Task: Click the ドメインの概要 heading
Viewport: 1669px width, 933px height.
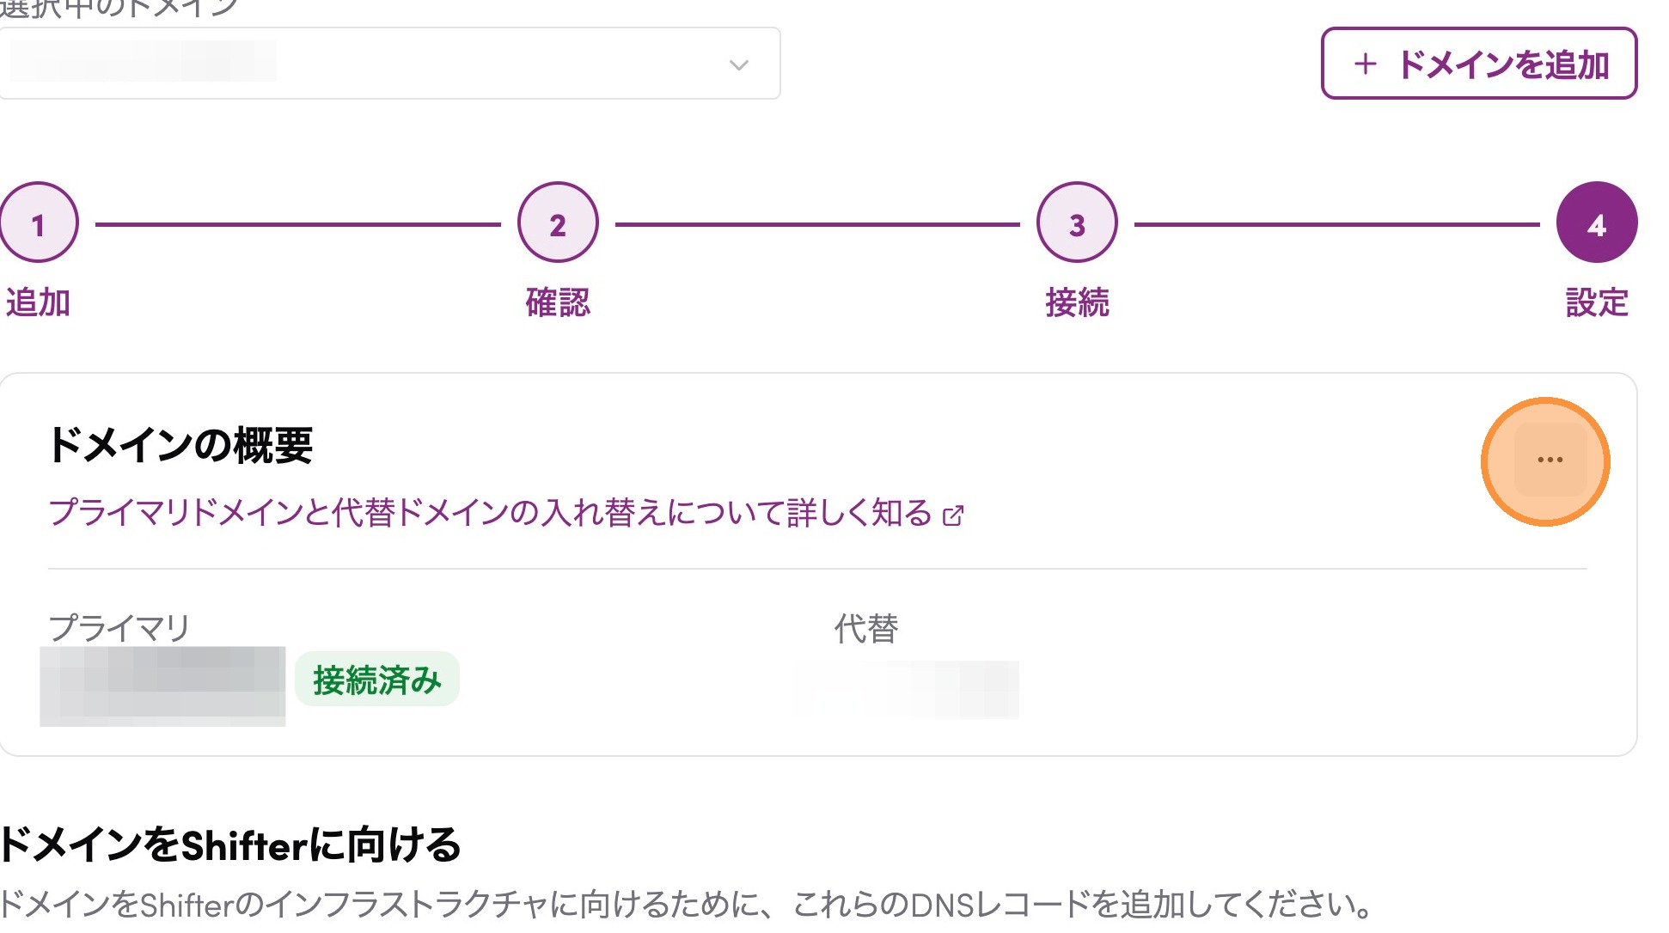Action: tap(180, 445)
